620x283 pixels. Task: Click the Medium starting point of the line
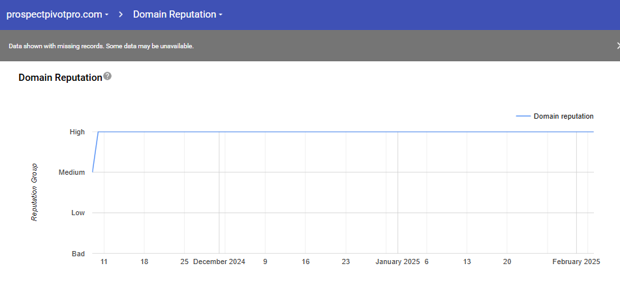[93, 172]
